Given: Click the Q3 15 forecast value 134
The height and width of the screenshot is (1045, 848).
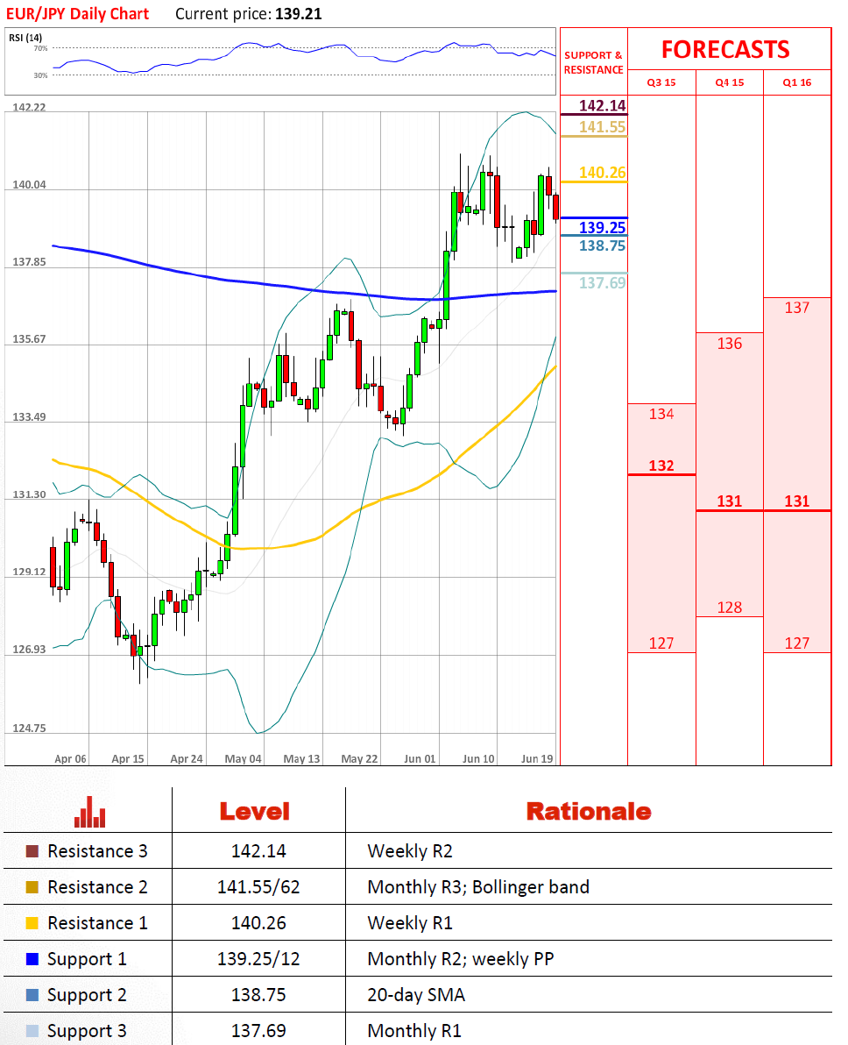Looking at the screenshot, I should tap(661, 414).
